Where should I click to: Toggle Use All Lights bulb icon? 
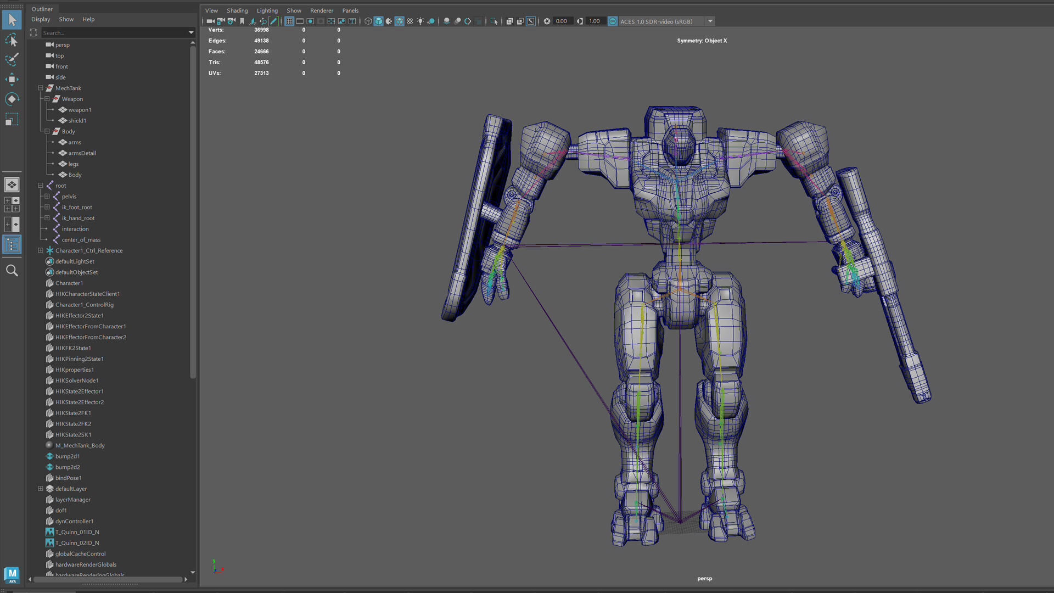[421, 21]
